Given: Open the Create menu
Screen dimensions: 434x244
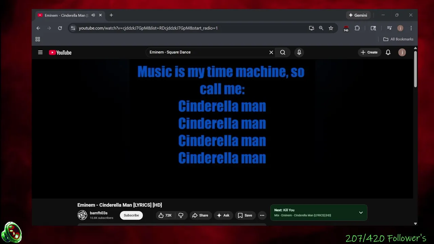Looking at the screenshot, I should pyautogui.click(x=369, y=52).
